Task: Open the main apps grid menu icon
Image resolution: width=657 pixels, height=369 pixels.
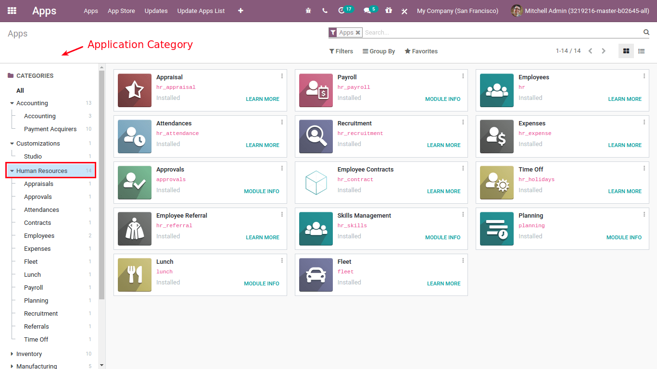Action: coord(12,11)
